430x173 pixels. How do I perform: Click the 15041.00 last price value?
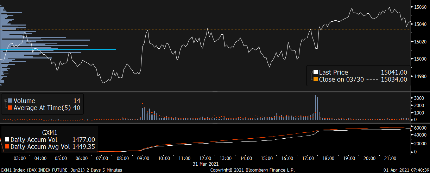[394, 72]
